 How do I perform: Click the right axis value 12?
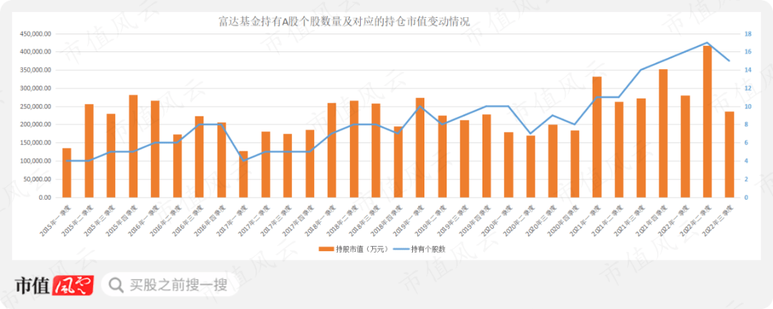pos(748,88)
